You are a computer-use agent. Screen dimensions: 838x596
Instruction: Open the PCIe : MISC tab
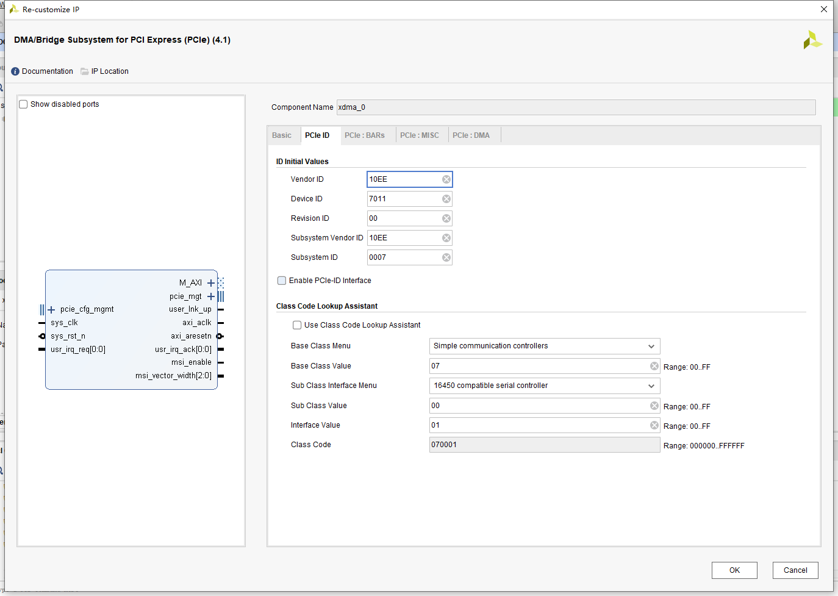pos(420,135)
